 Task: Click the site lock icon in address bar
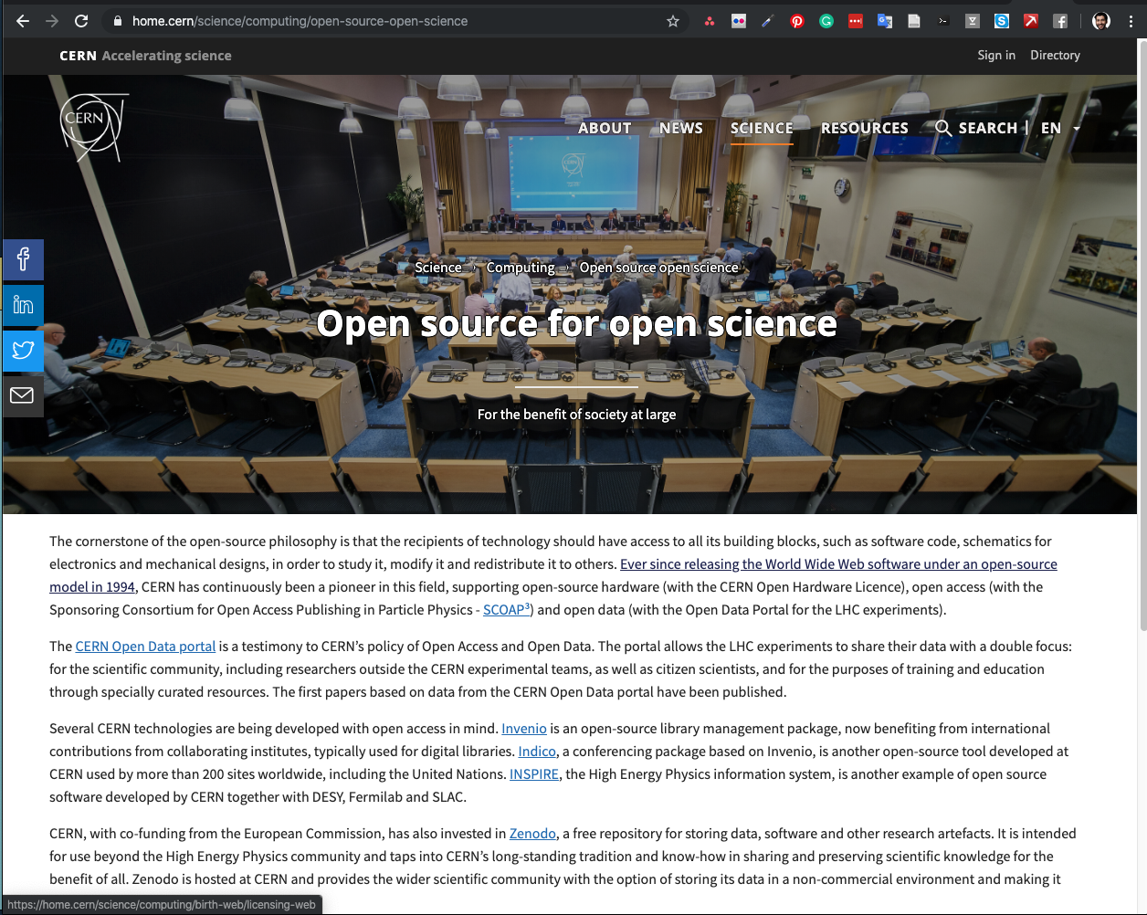117,21
